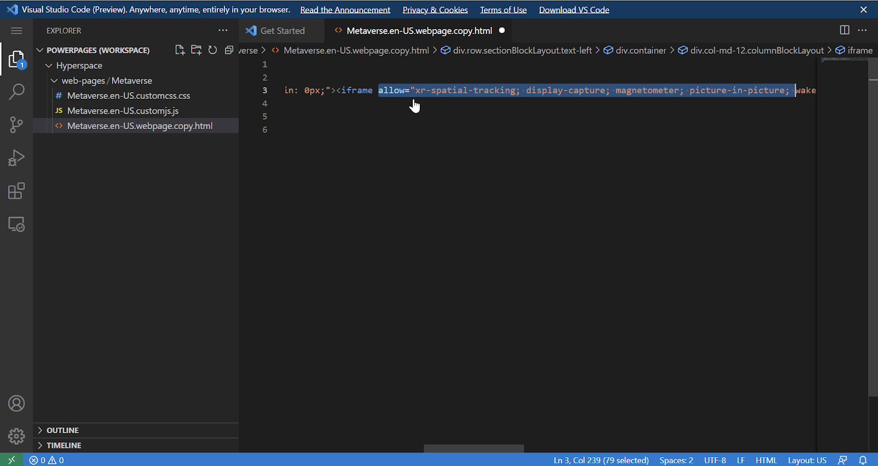The width and height of the screenshot is (878, 466).
Task: Change indentation via Spaces: 2
Action: (x=676, y=460)
